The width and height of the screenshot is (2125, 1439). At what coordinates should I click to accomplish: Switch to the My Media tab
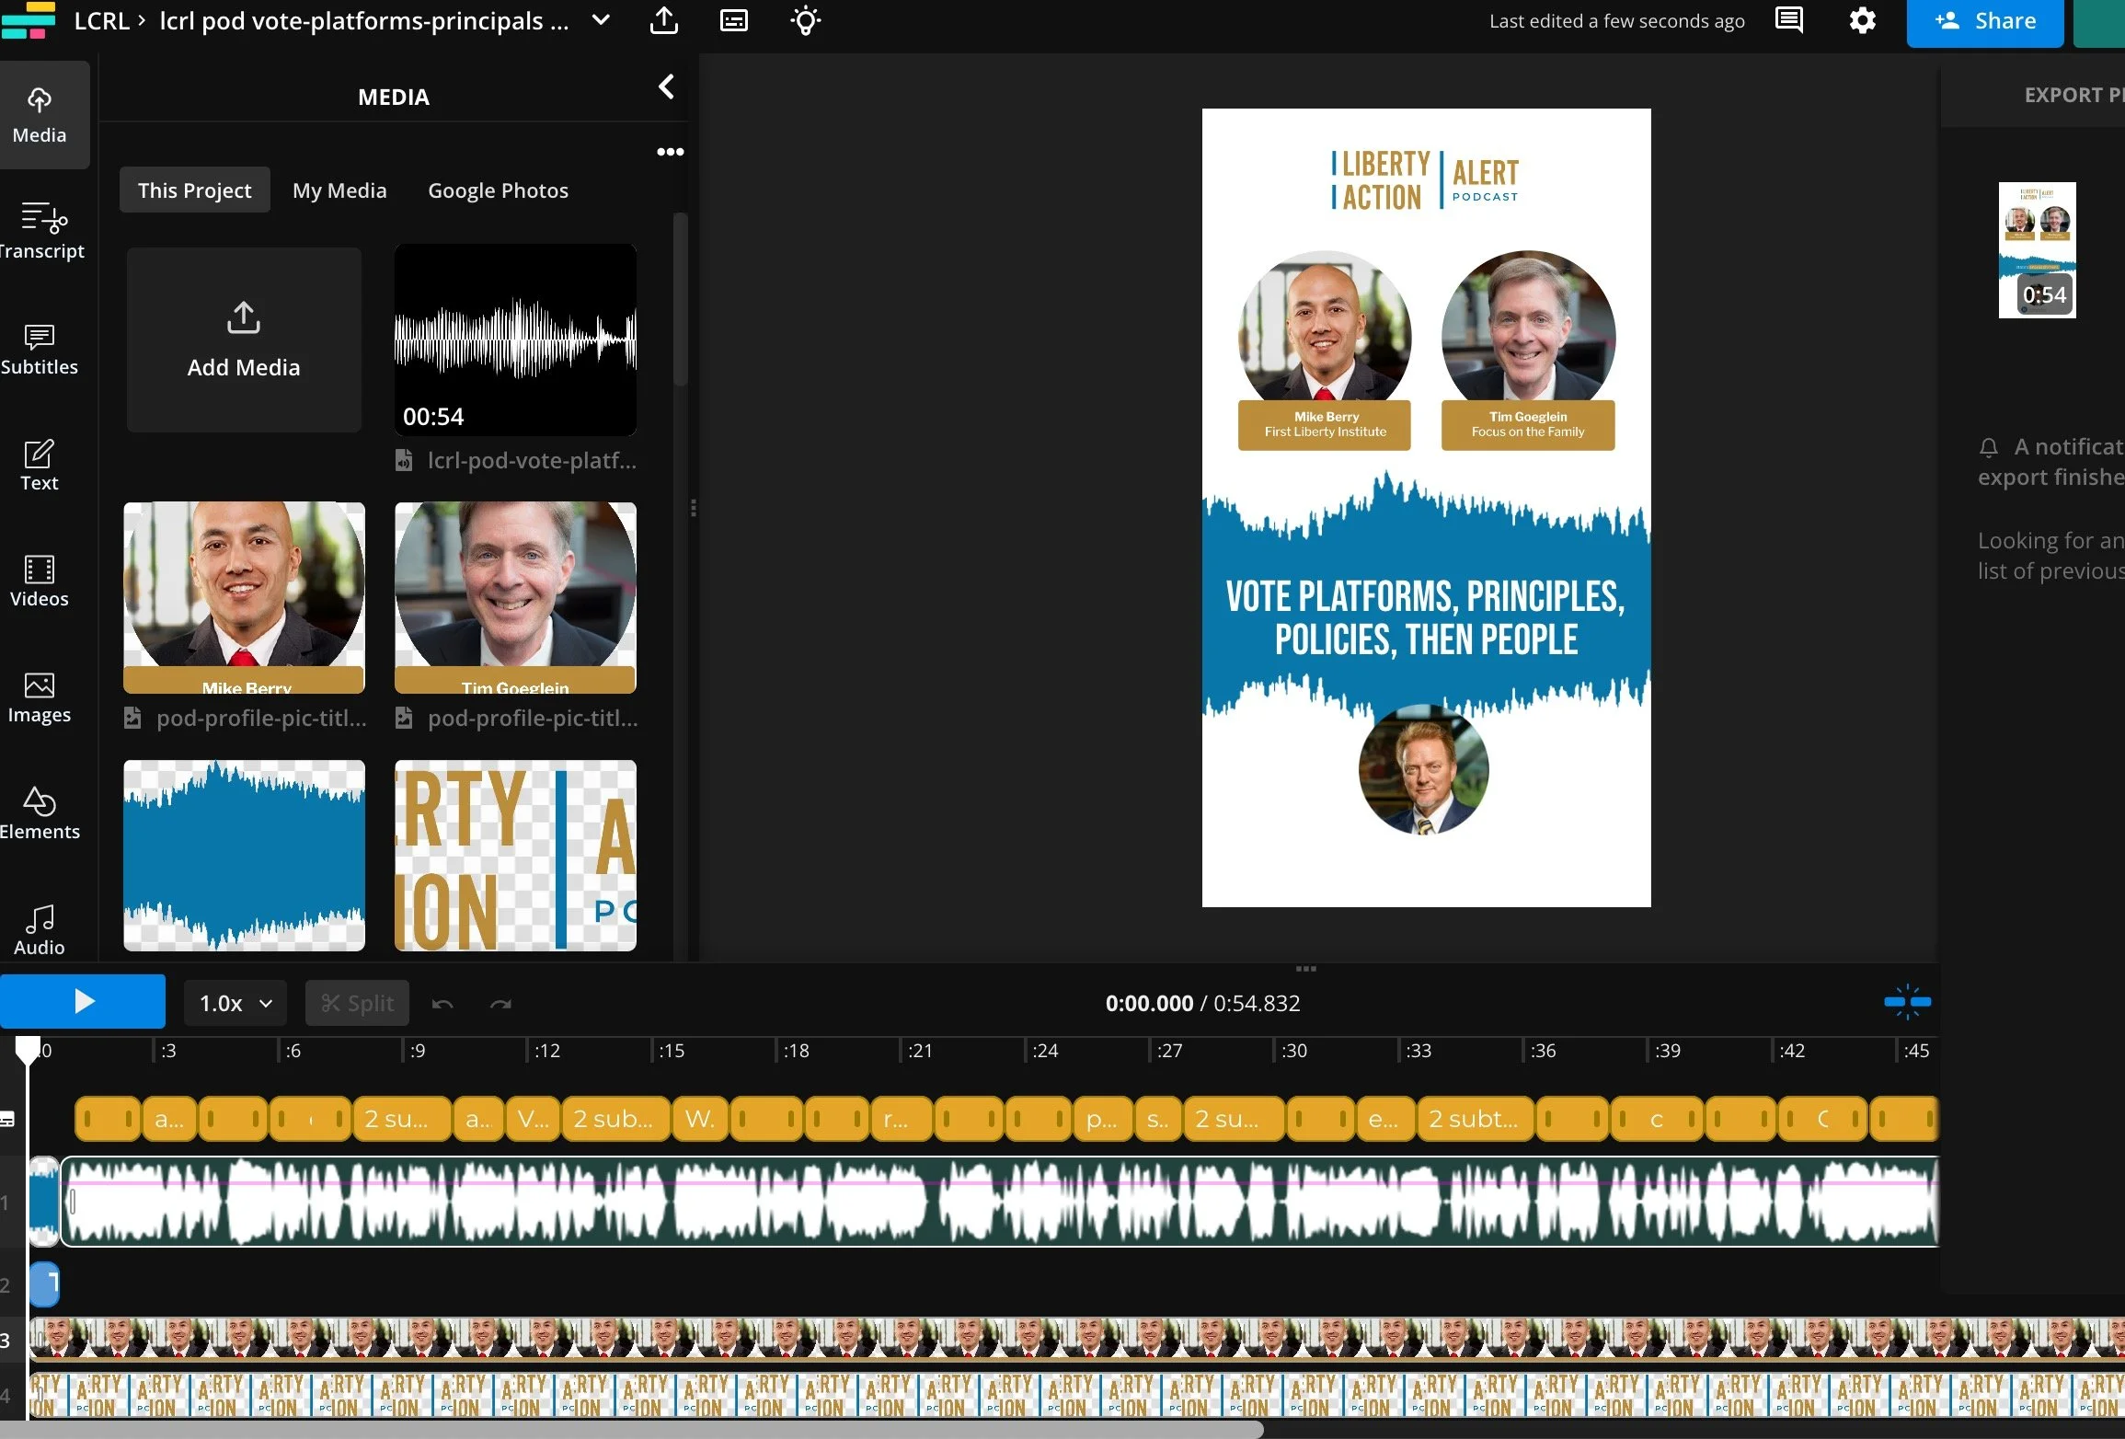[x=339, y=190]
